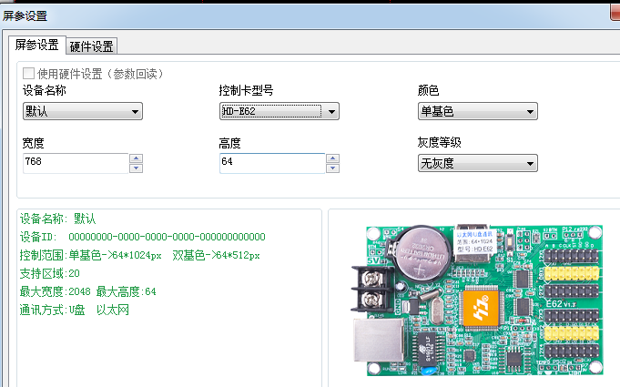The height and width of the screenshot is (387, 620).
Task: Enable the 使用硬件设置 checkbox
Action: pos(28,73)
